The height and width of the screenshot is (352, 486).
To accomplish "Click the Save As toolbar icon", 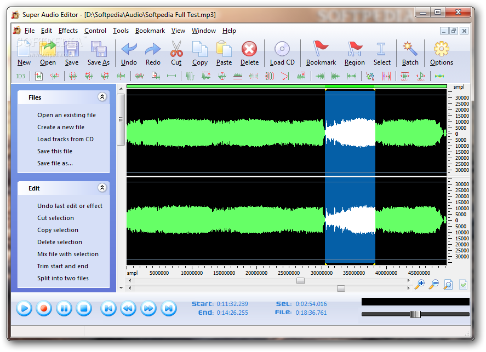I will click(99, 49).
